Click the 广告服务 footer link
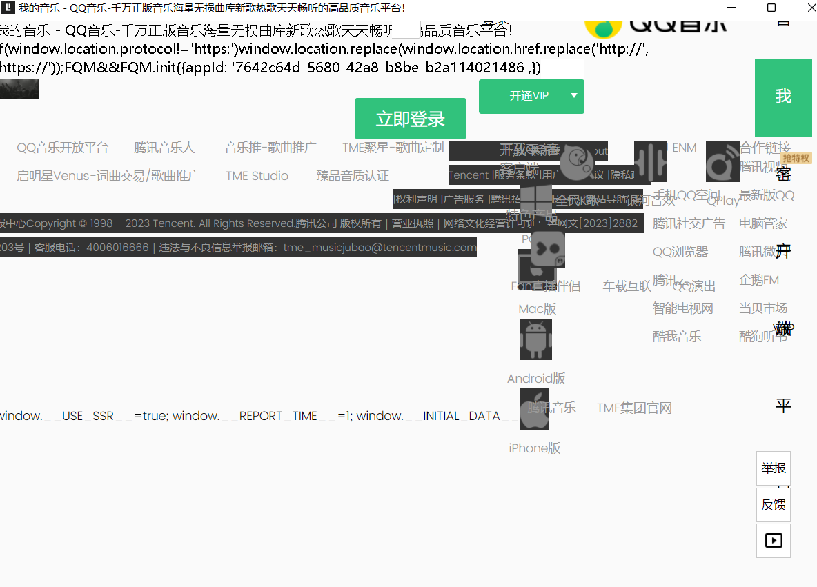The image size is (817, 587). coord(463,199)
